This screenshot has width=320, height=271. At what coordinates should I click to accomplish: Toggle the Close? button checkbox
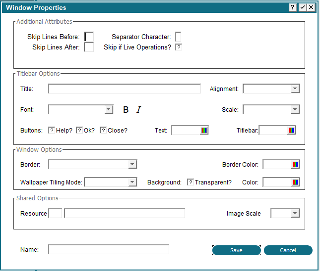pyautogui.click(x=103, y=130)
